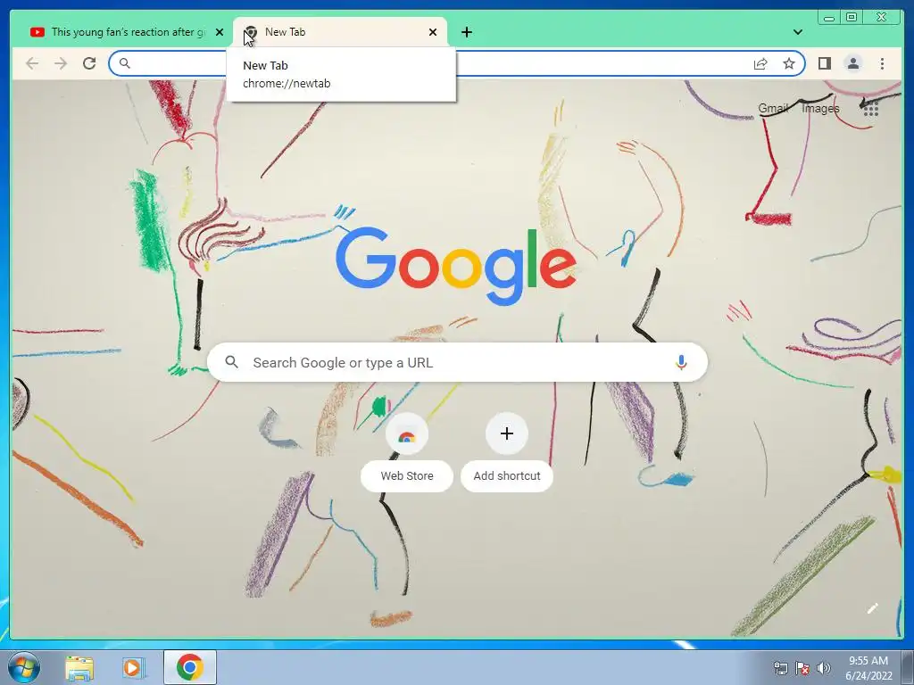914x685 pixels.
Task: Click the magnifier icon in search box
Action: pos(231,362)
